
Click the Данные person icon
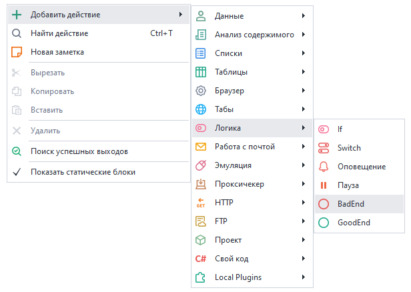pyautogui.click(x=201, y=15)
